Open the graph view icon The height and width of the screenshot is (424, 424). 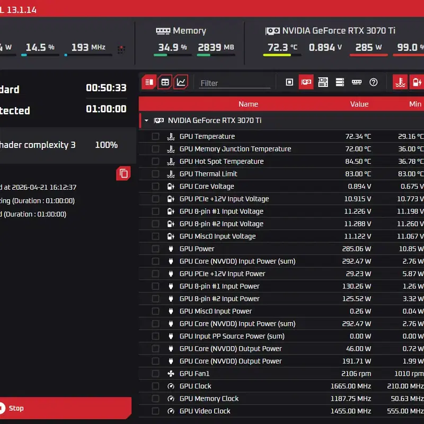[x=181, y=82]
